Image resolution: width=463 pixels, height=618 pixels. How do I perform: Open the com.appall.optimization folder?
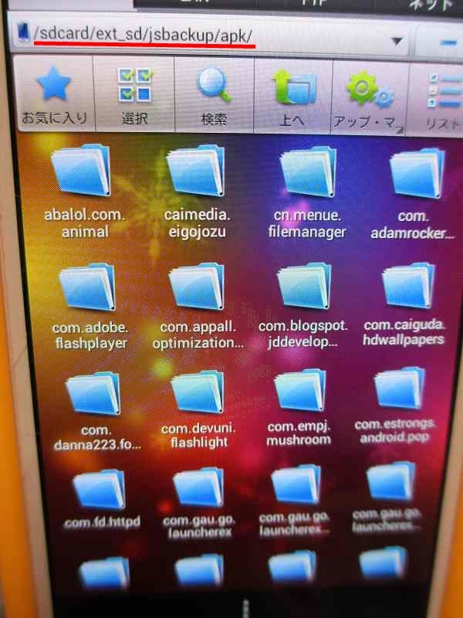197,286
